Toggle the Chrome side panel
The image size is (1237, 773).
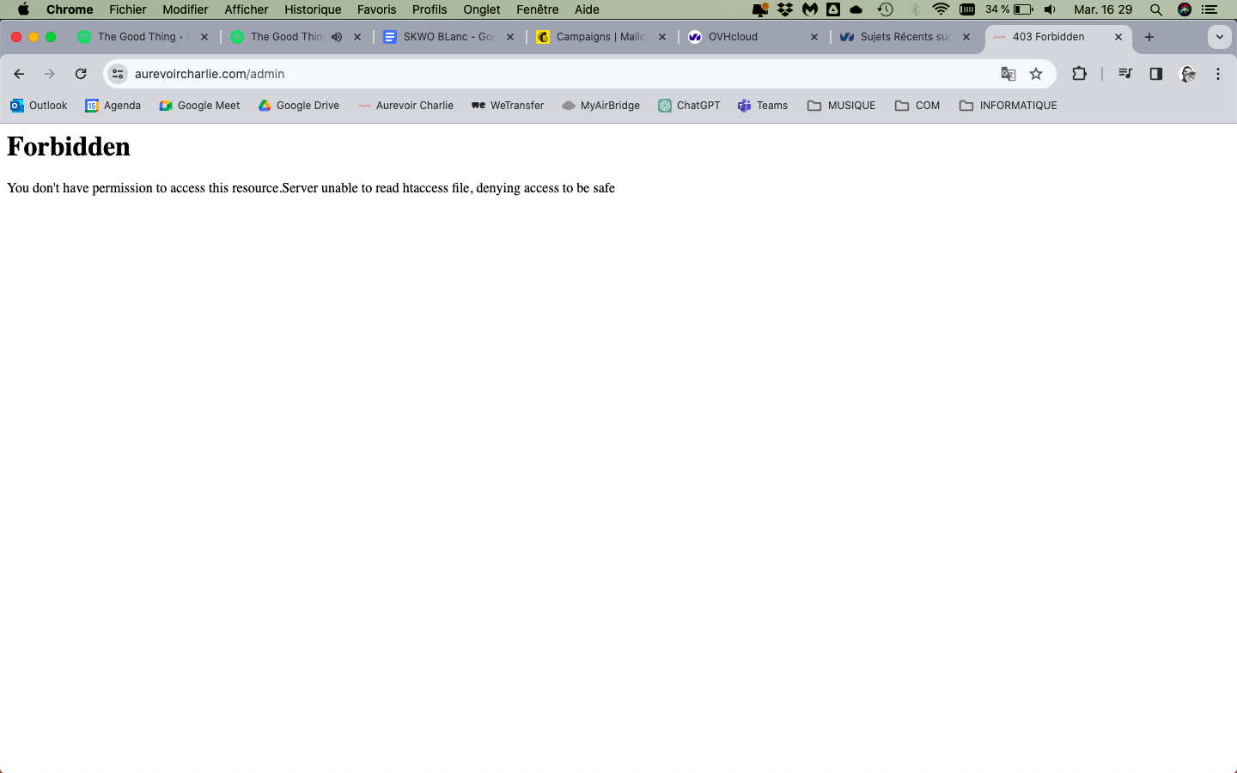coord(1156,74)
